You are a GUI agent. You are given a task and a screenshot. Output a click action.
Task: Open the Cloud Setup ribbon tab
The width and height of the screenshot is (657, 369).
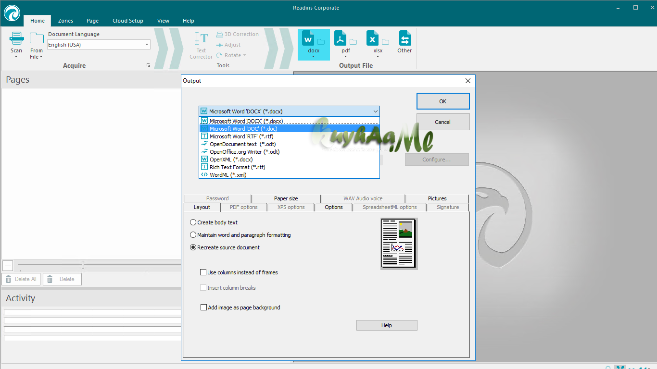[128, 21]
